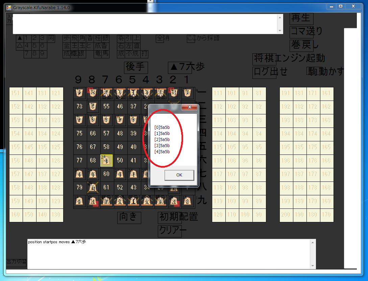Click keypad digit 9 in the number grid
This screenshot has height=281, width=368.
coord(42,54)
